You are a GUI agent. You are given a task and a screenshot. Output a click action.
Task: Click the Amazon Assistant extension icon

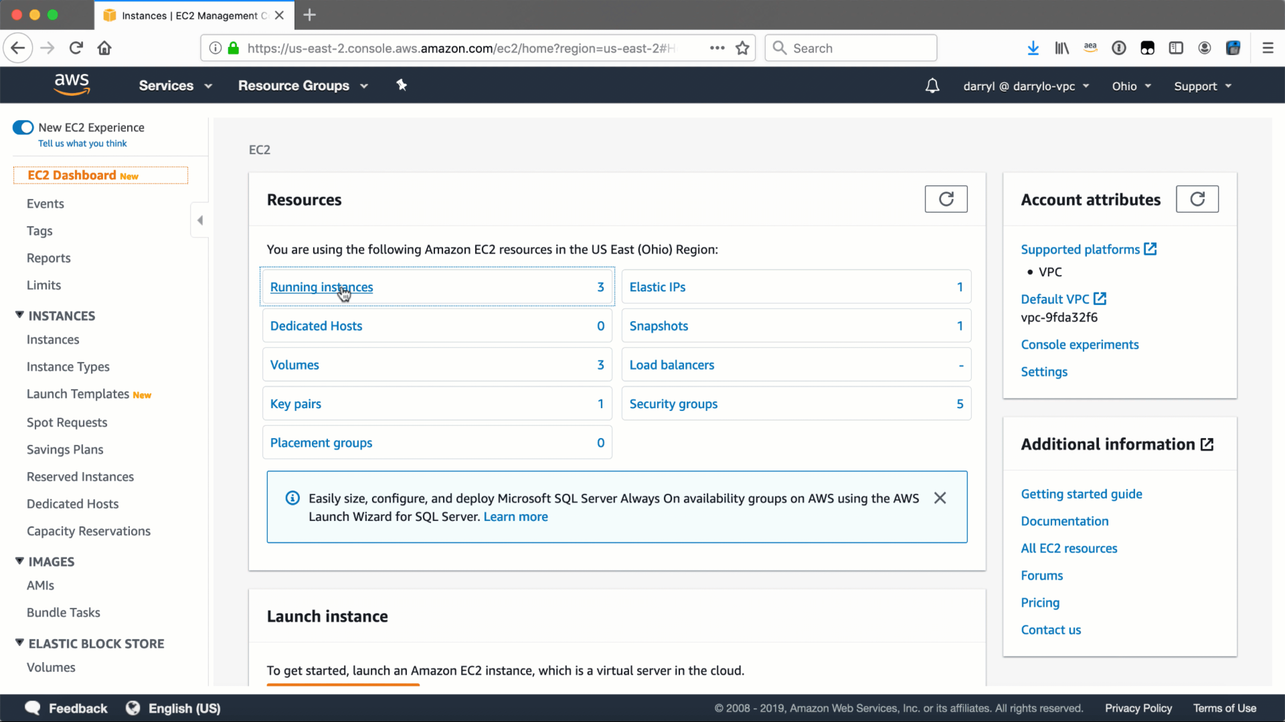(x=1090, y=48)
